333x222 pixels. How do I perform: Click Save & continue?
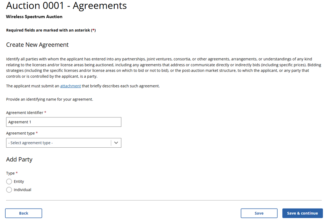point(302,213)
